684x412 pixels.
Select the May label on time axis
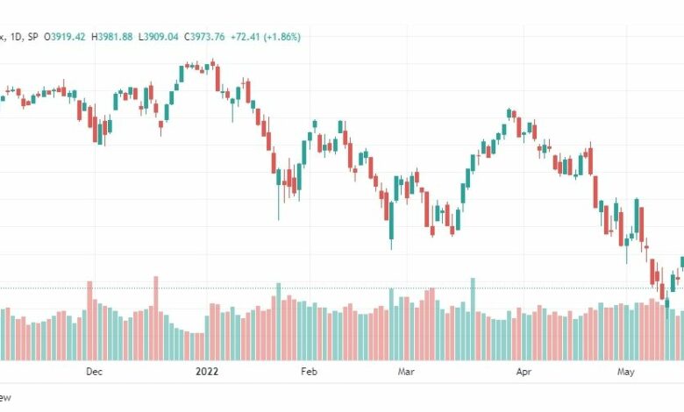pyautogui.click(x=625, y=372)
